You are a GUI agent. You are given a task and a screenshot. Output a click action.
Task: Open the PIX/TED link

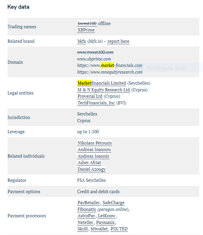point(119,229)
